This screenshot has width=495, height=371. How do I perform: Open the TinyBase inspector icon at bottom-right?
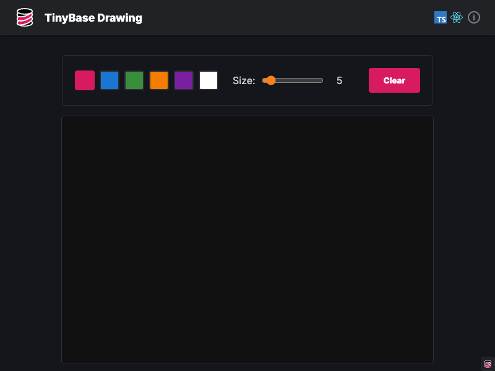coord(488,364)
